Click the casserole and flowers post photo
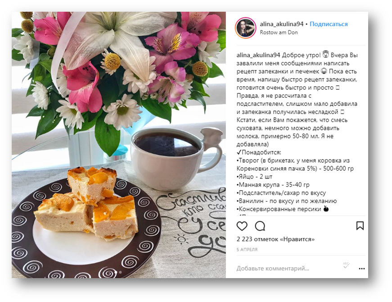This screenshot has height=302, width=392. [x=119, y=145]
